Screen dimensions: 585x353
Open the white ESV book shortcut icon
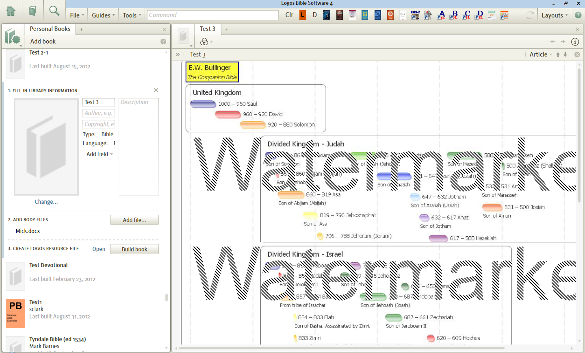click(x=403, y=15)
